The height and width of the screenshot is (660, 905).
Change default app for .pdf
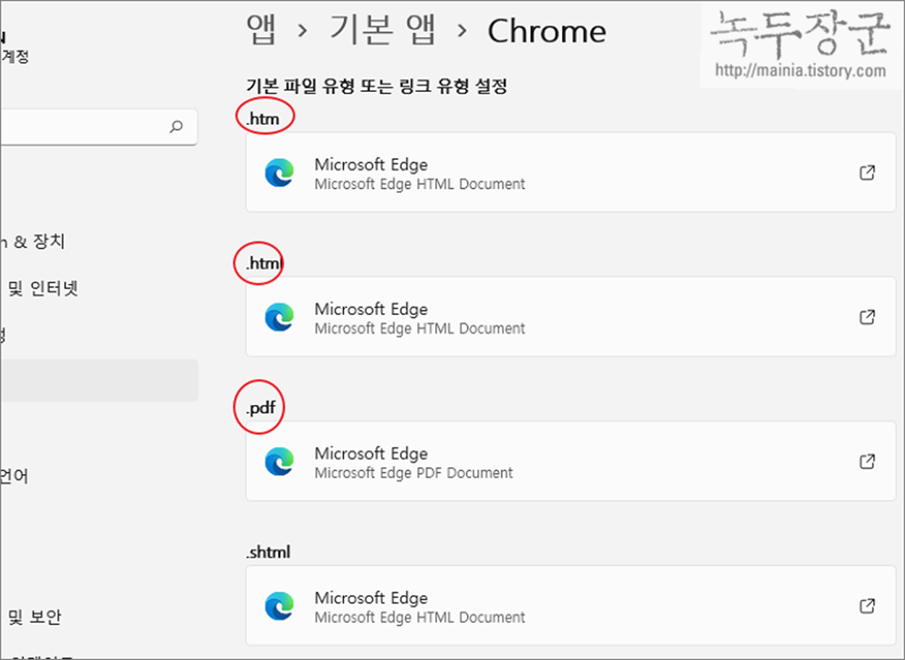click(x=571, y=461)
